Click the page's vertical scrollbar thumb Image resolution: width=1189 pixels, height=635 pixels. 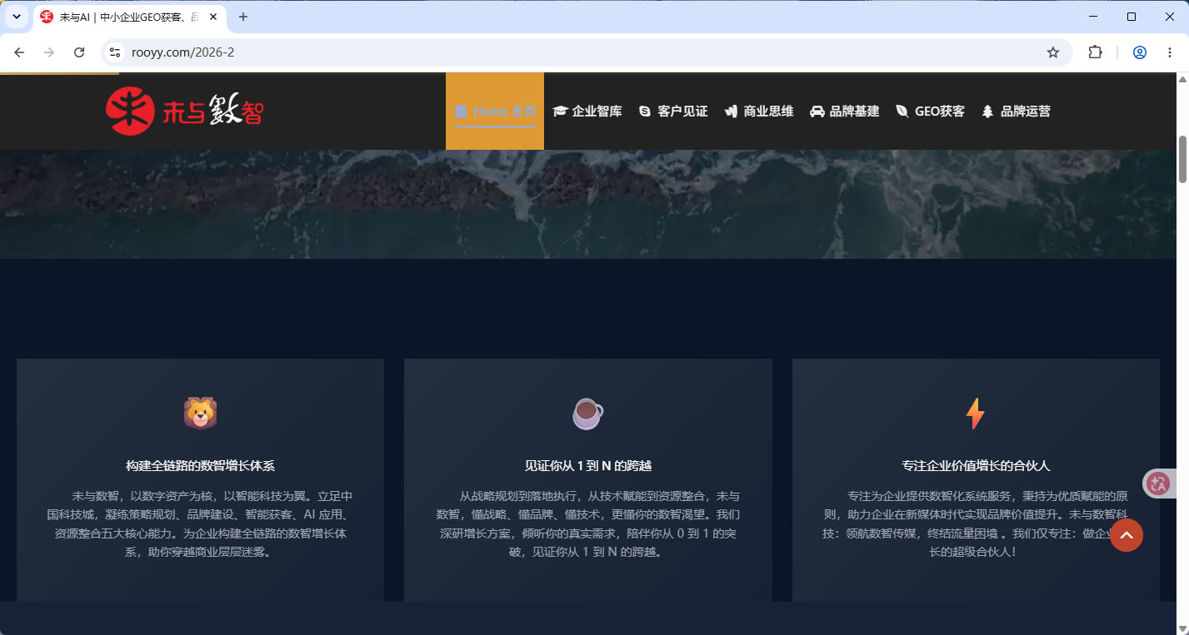(1182, 158)
